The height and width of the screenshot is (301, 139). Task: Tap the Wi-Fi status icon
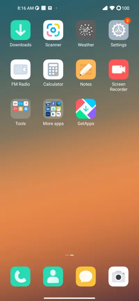(112, 8)
